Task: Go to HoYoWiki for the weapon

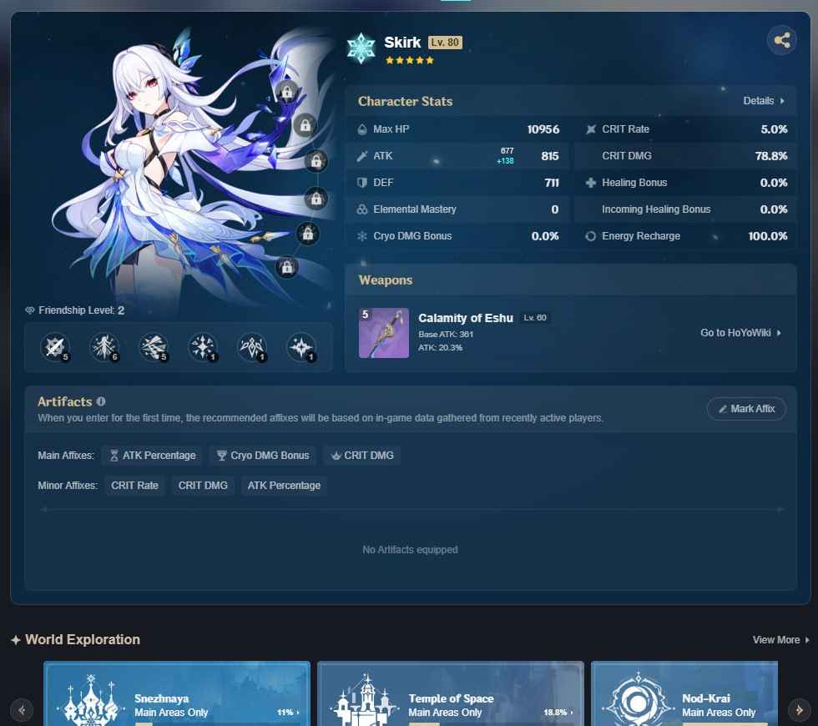Action: tap(741, 333)
